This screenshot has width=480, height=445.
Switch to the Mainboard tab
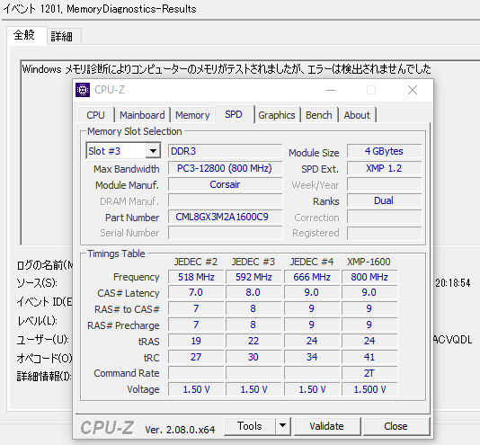(142, 115)
